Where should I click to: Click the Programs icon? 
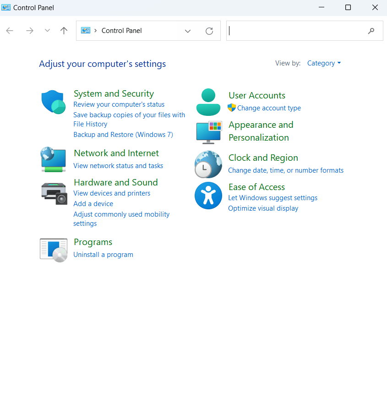[x=53, y=249]
